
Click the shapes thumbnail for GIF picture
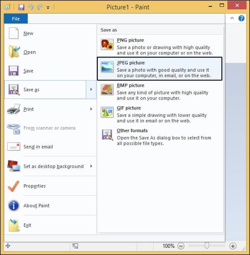(x=107, y=112)
